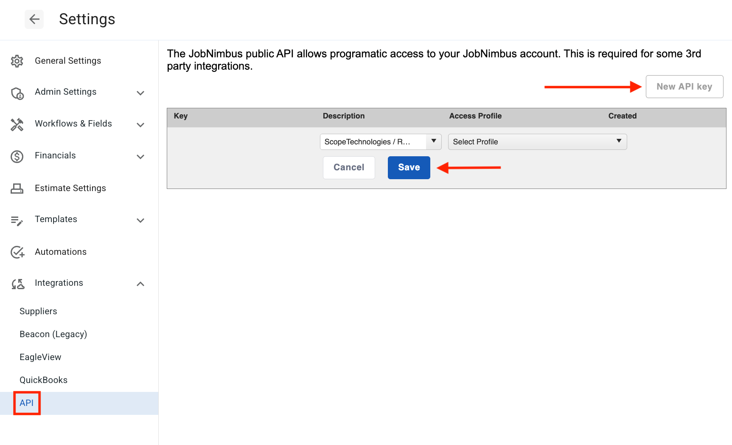Click the Admin Settings shield icon
Viewport: 732px width, 445px height.
(17, 93)
